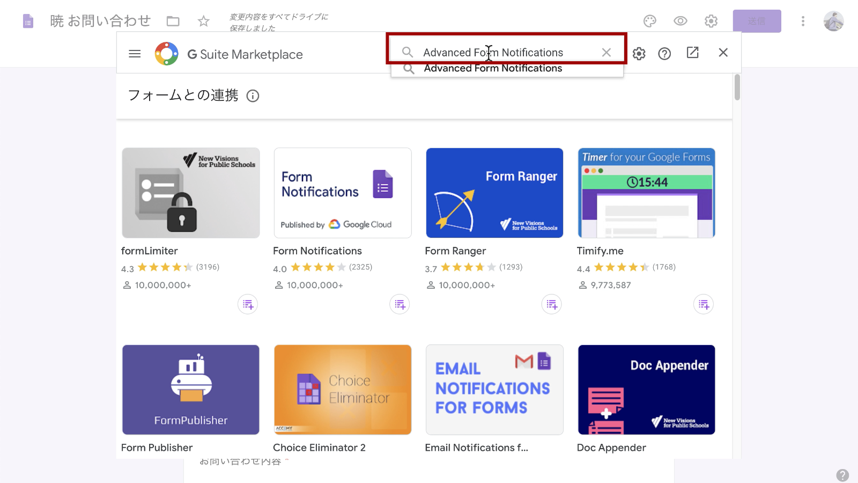Click the G Suite Marketplace logo

(167, 54)
